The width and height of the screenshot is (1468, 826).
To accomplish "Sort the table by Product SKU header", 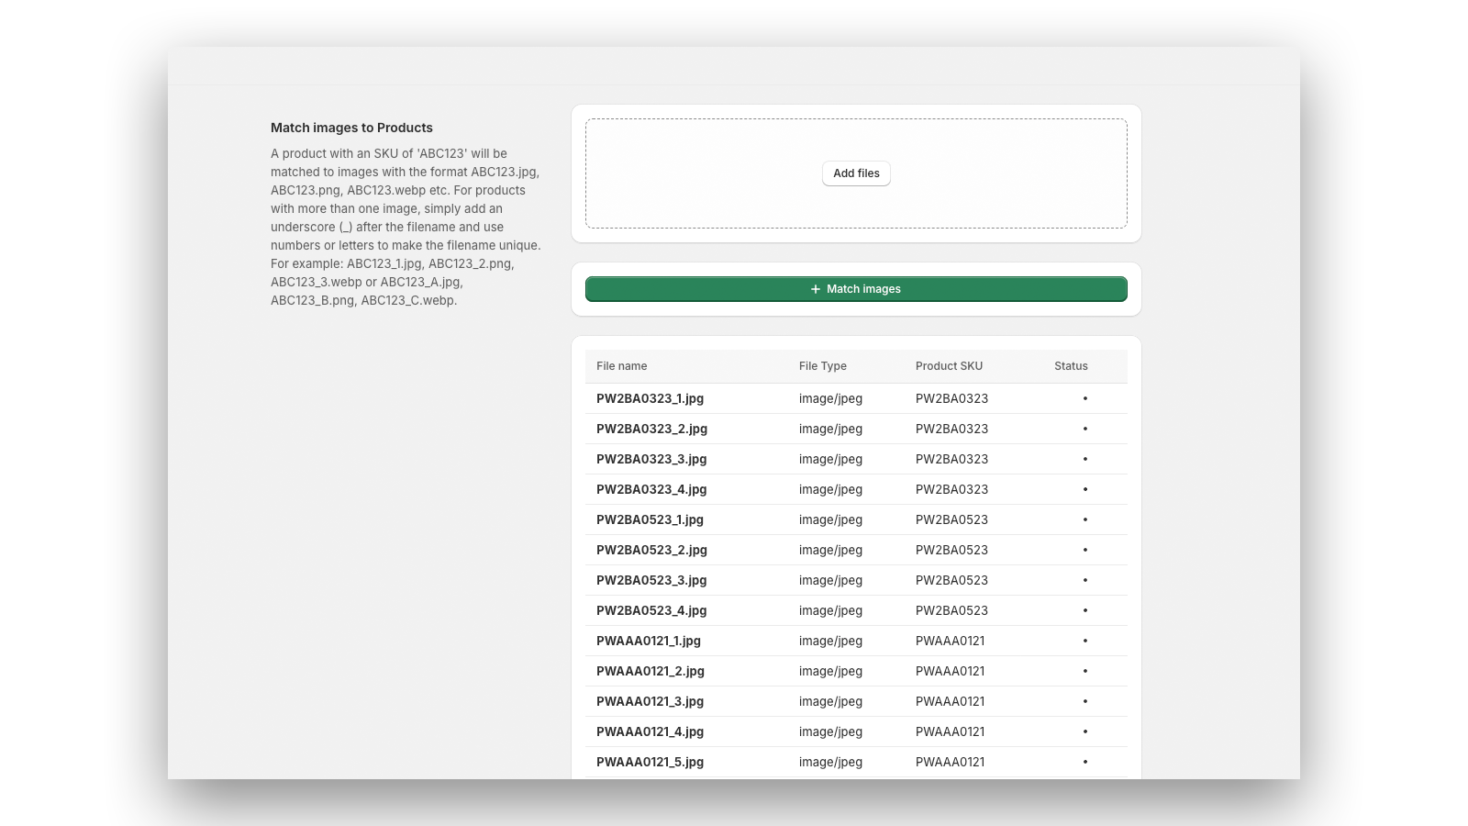I will pos(949,365).
